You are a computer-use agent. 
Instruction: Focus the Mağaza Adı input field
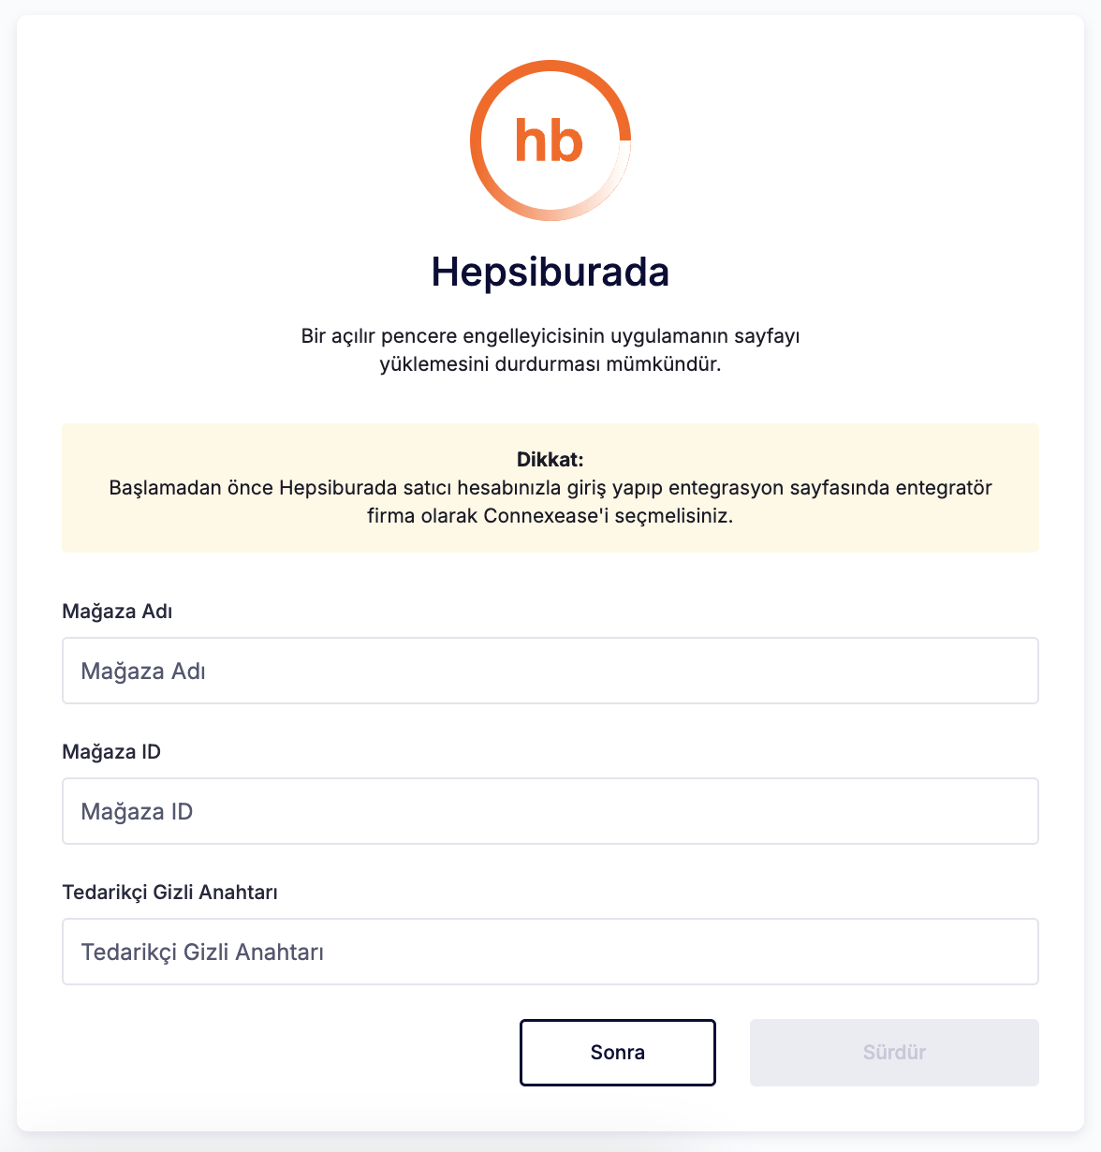pos(550,671)
